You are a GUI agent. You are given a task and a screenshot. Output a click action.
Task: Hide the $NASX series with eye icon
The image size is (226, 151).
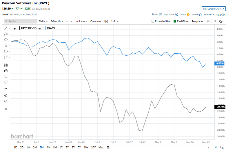[40, 29]
